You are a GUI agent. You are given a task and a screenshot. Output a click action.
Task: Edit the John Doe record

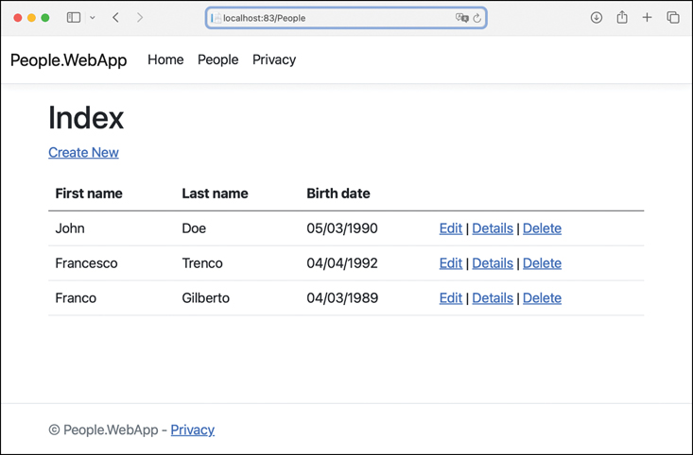451,228
